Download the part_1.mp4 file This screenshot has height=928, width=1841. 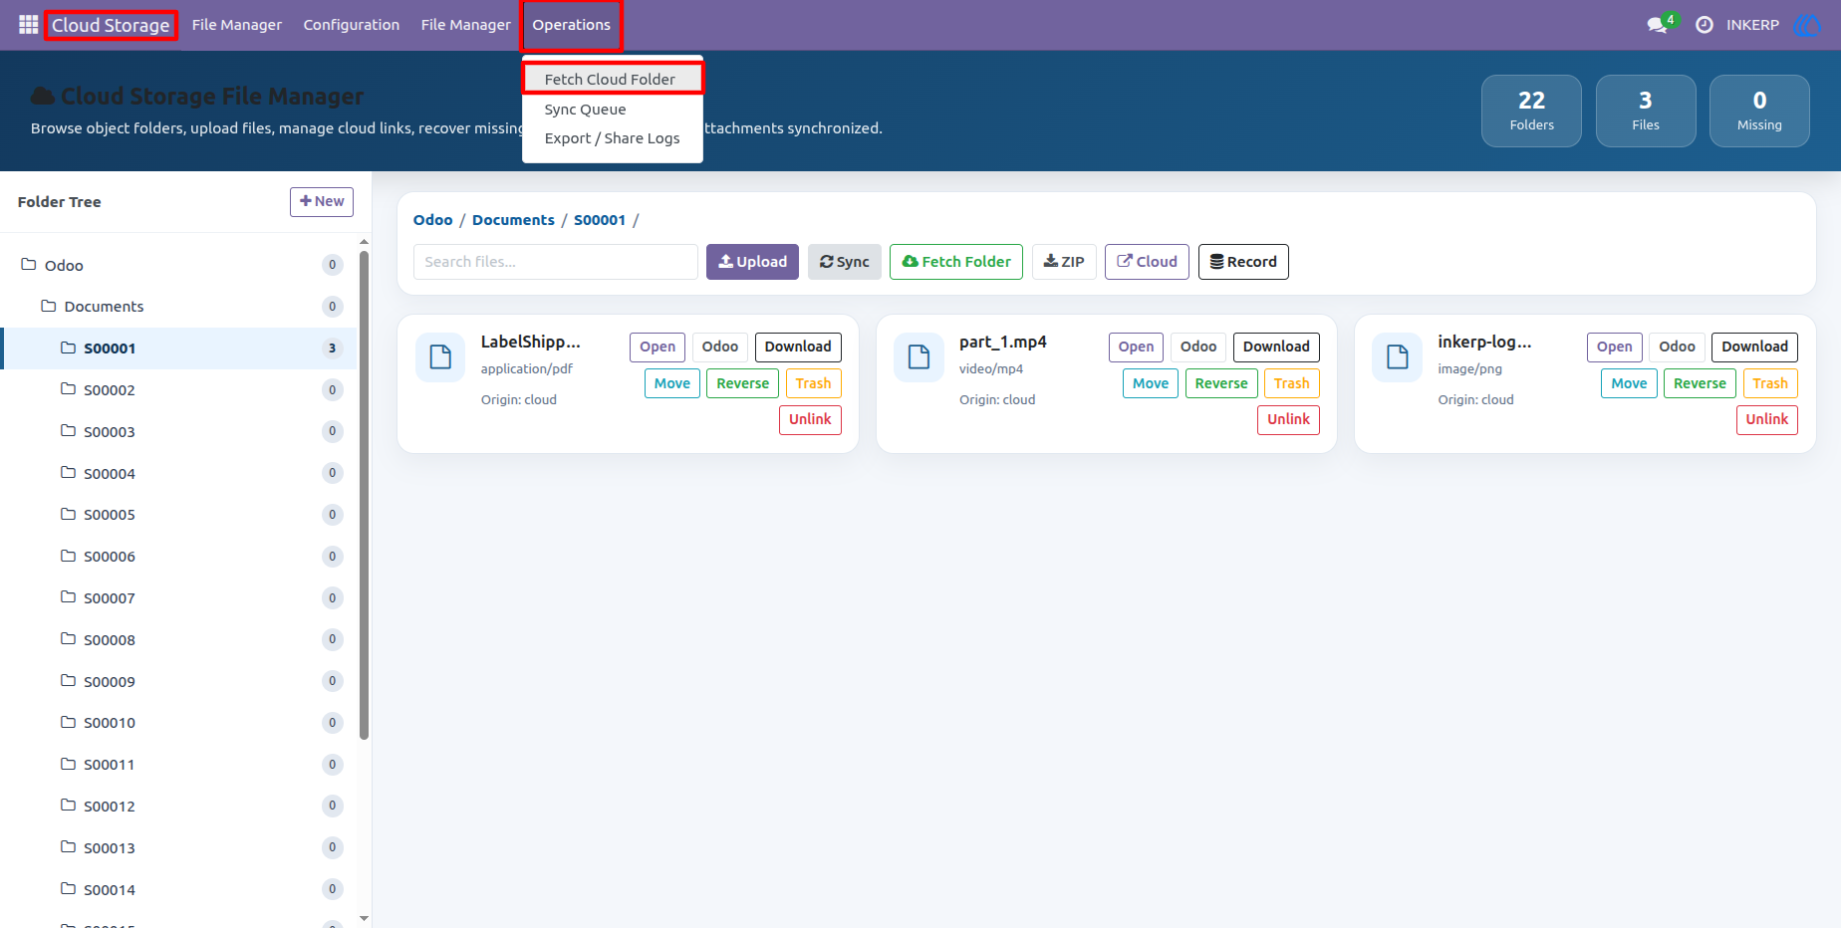click(x=1276, y=347)
